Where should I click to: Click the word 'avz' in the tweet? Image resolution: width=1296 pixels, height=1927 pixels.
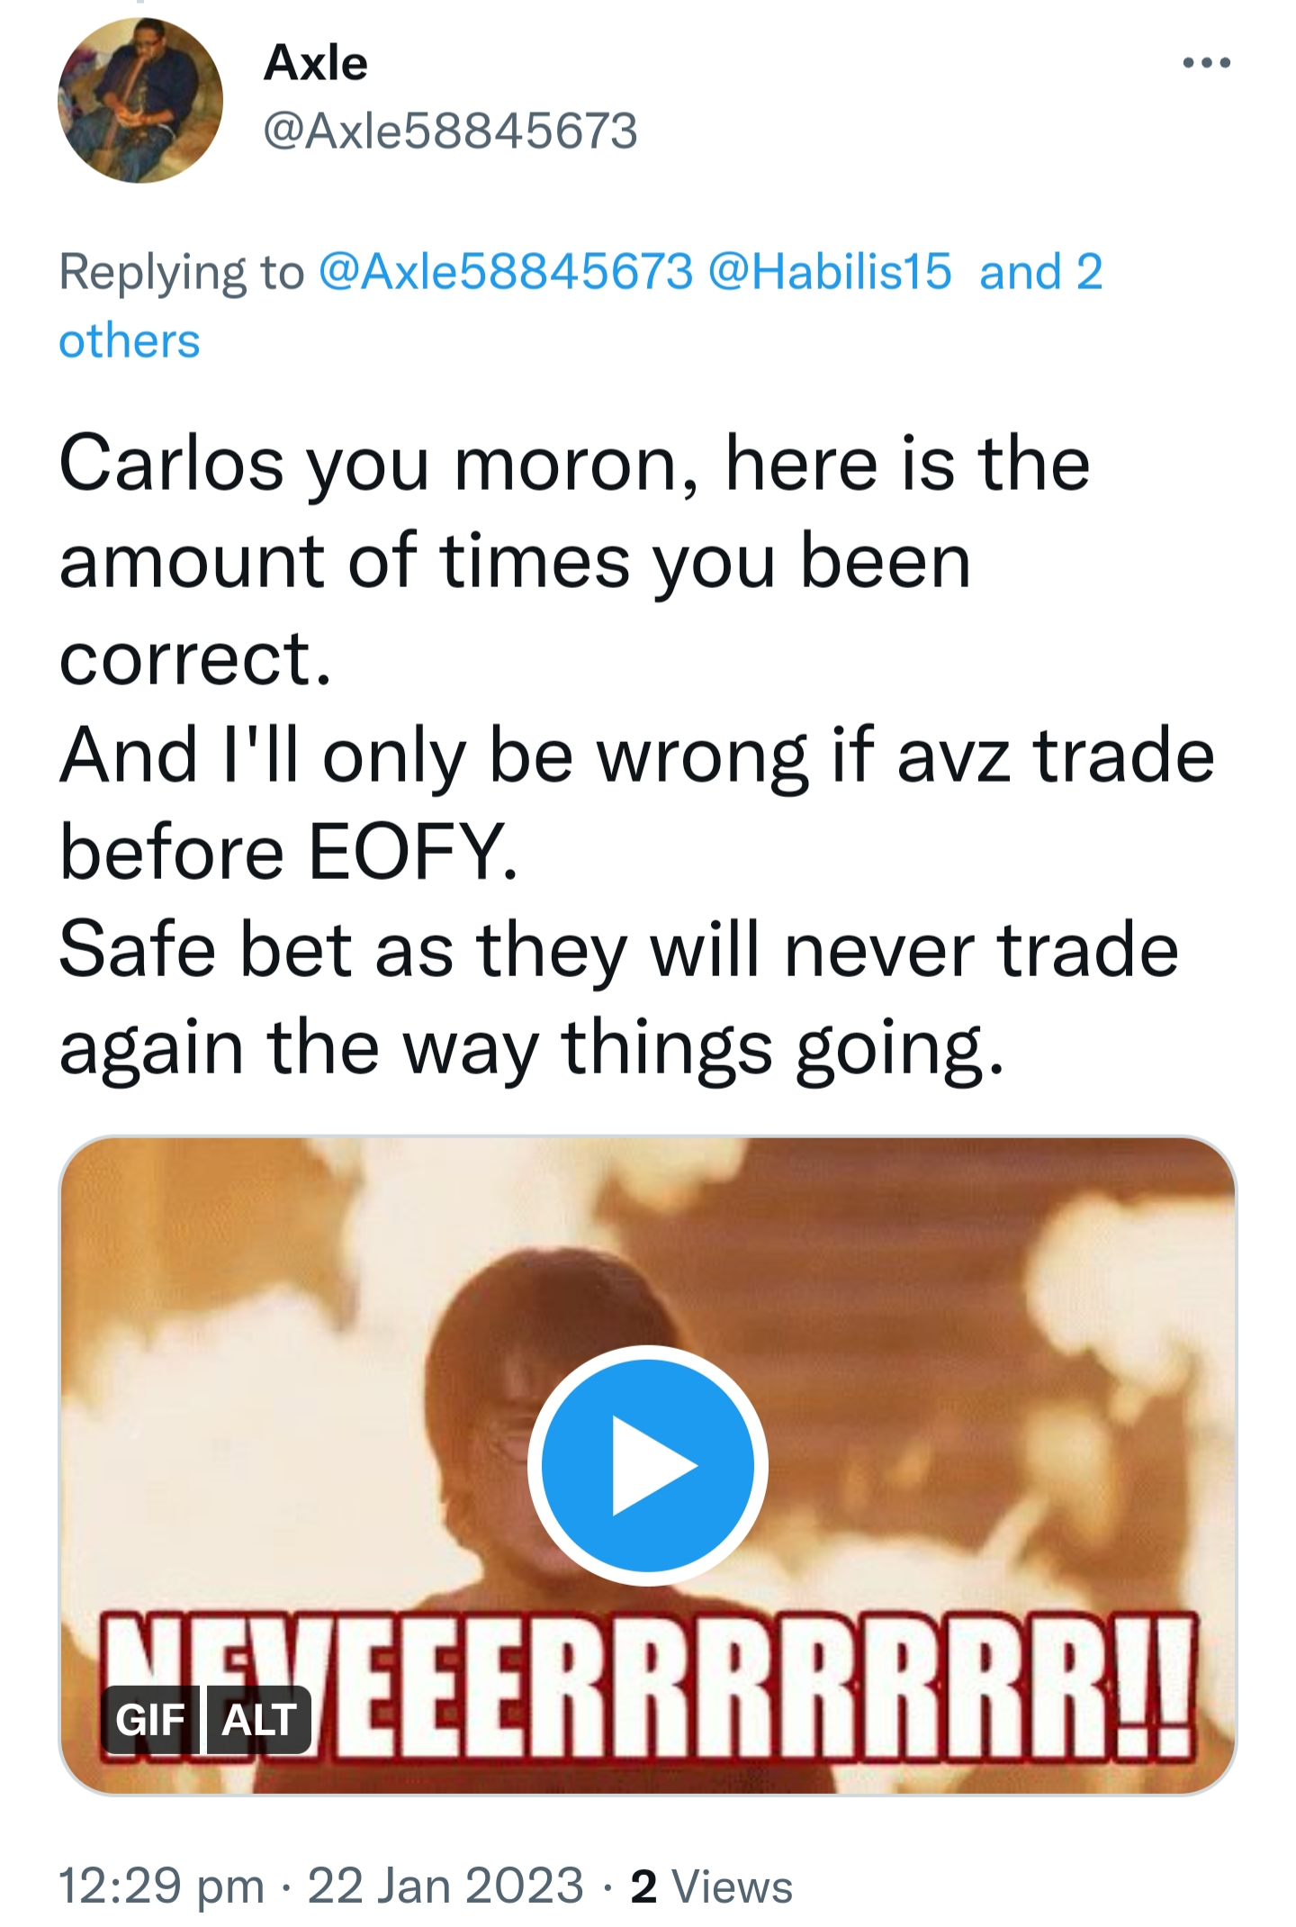click(x=953, y=755)
